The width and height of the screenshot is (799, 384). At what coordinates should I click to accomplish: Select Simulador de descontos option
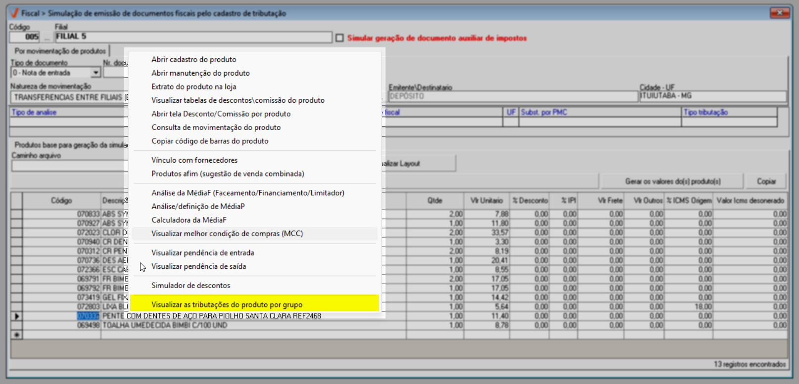(190, 286)
